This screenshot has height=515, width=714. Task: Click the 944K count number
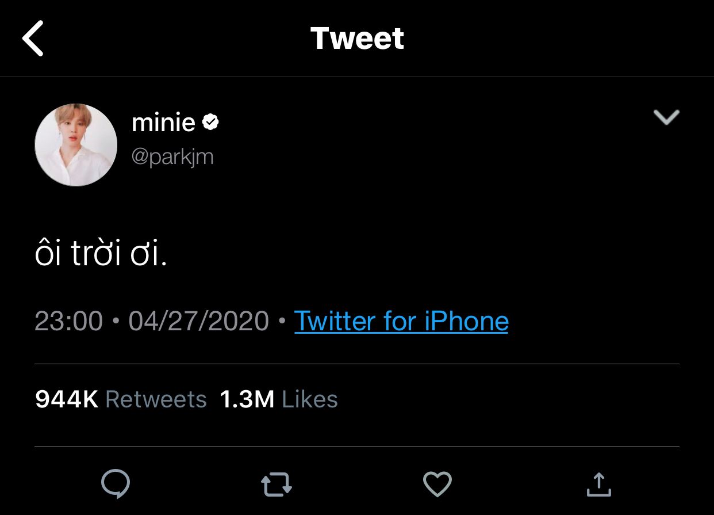click(x=67, y=399)
